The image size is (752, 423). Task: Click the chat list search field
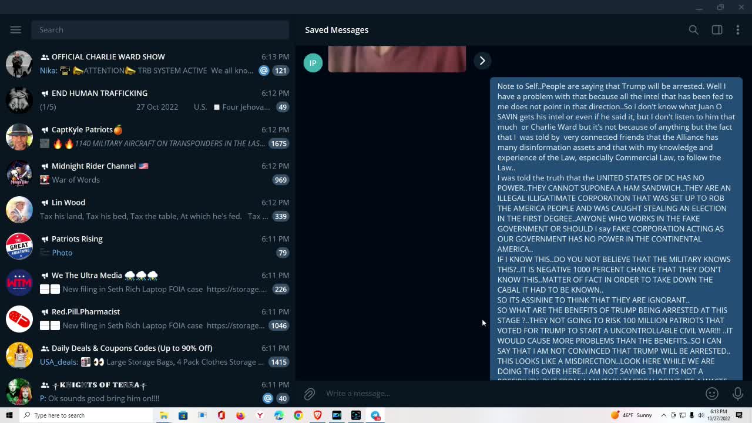[160, 29]
